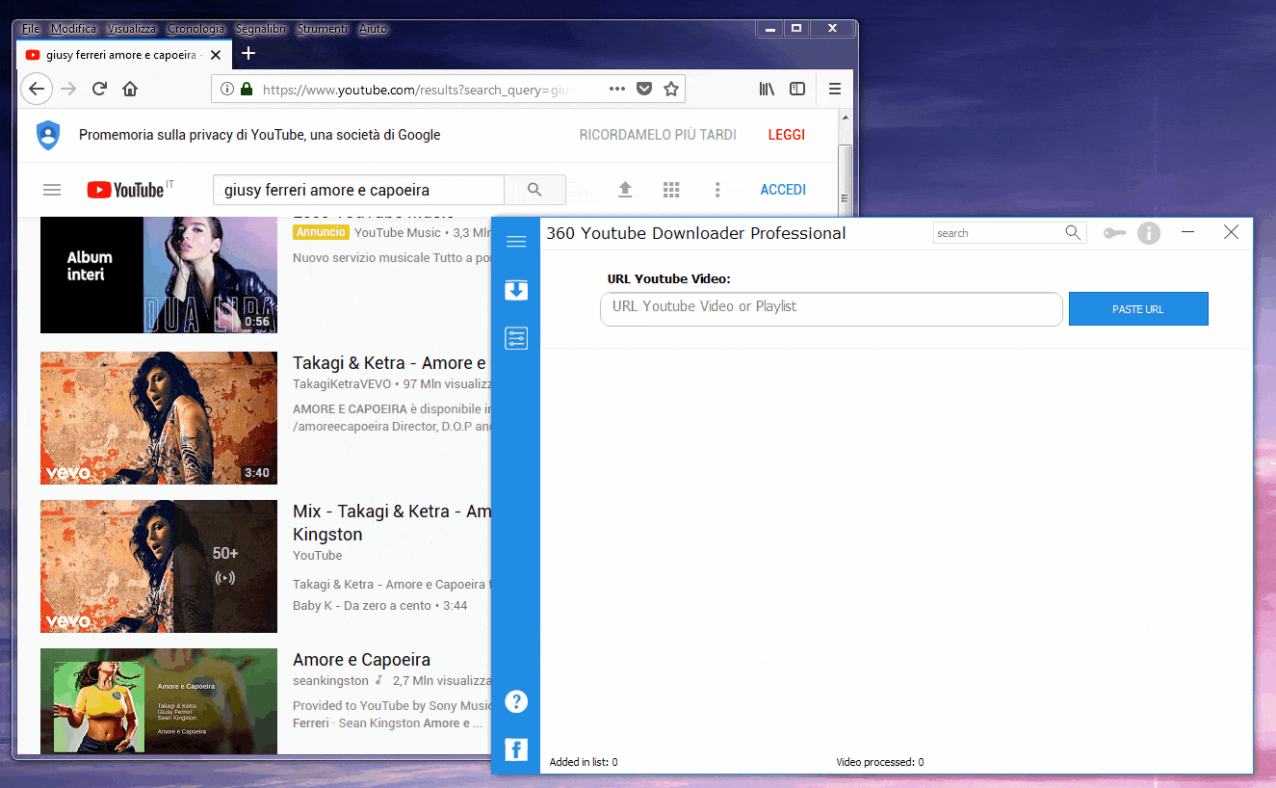Screen dimensions: 1276x788
Task: Bookmark this page star icon
Action: point(671,89)
